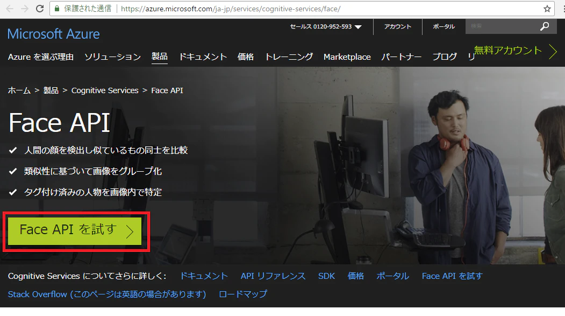Click the 製品 breadcrumb link
Image resolution: width=565 pixels, height=316 pixels.
(51, 90)
